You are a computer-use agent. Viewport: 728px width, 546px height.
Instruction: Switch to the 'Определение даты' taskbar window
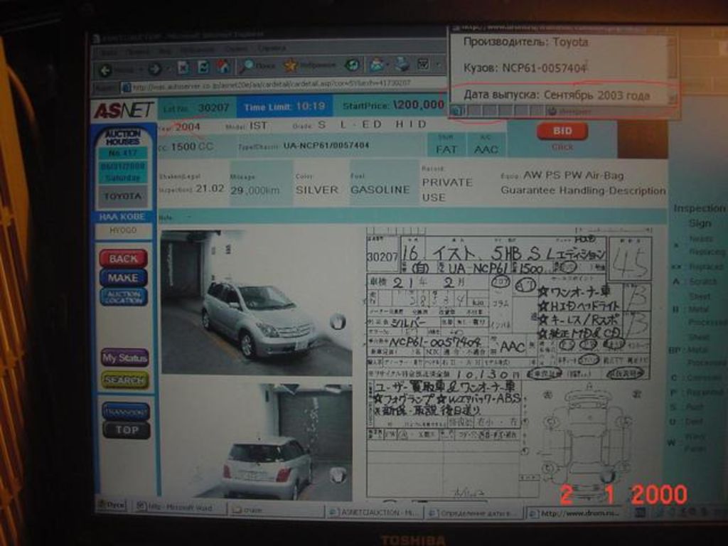(473, 513)
